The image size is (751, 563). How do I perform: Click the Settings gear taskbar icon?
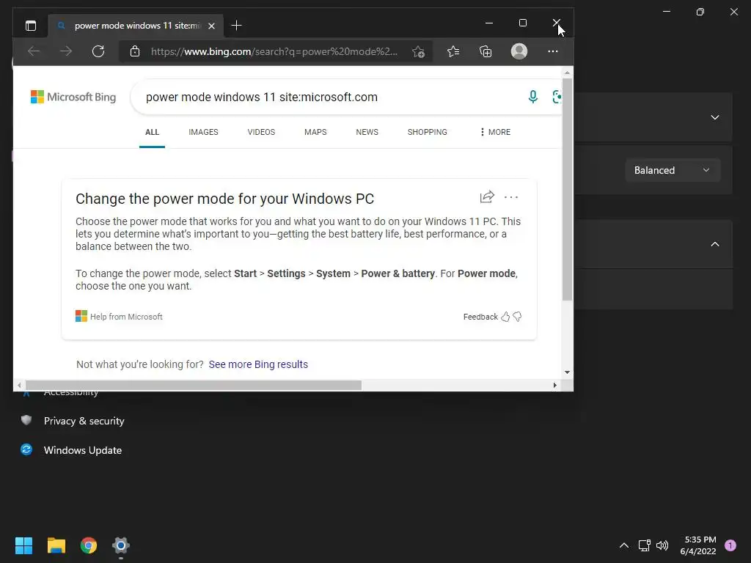[121, 545]
